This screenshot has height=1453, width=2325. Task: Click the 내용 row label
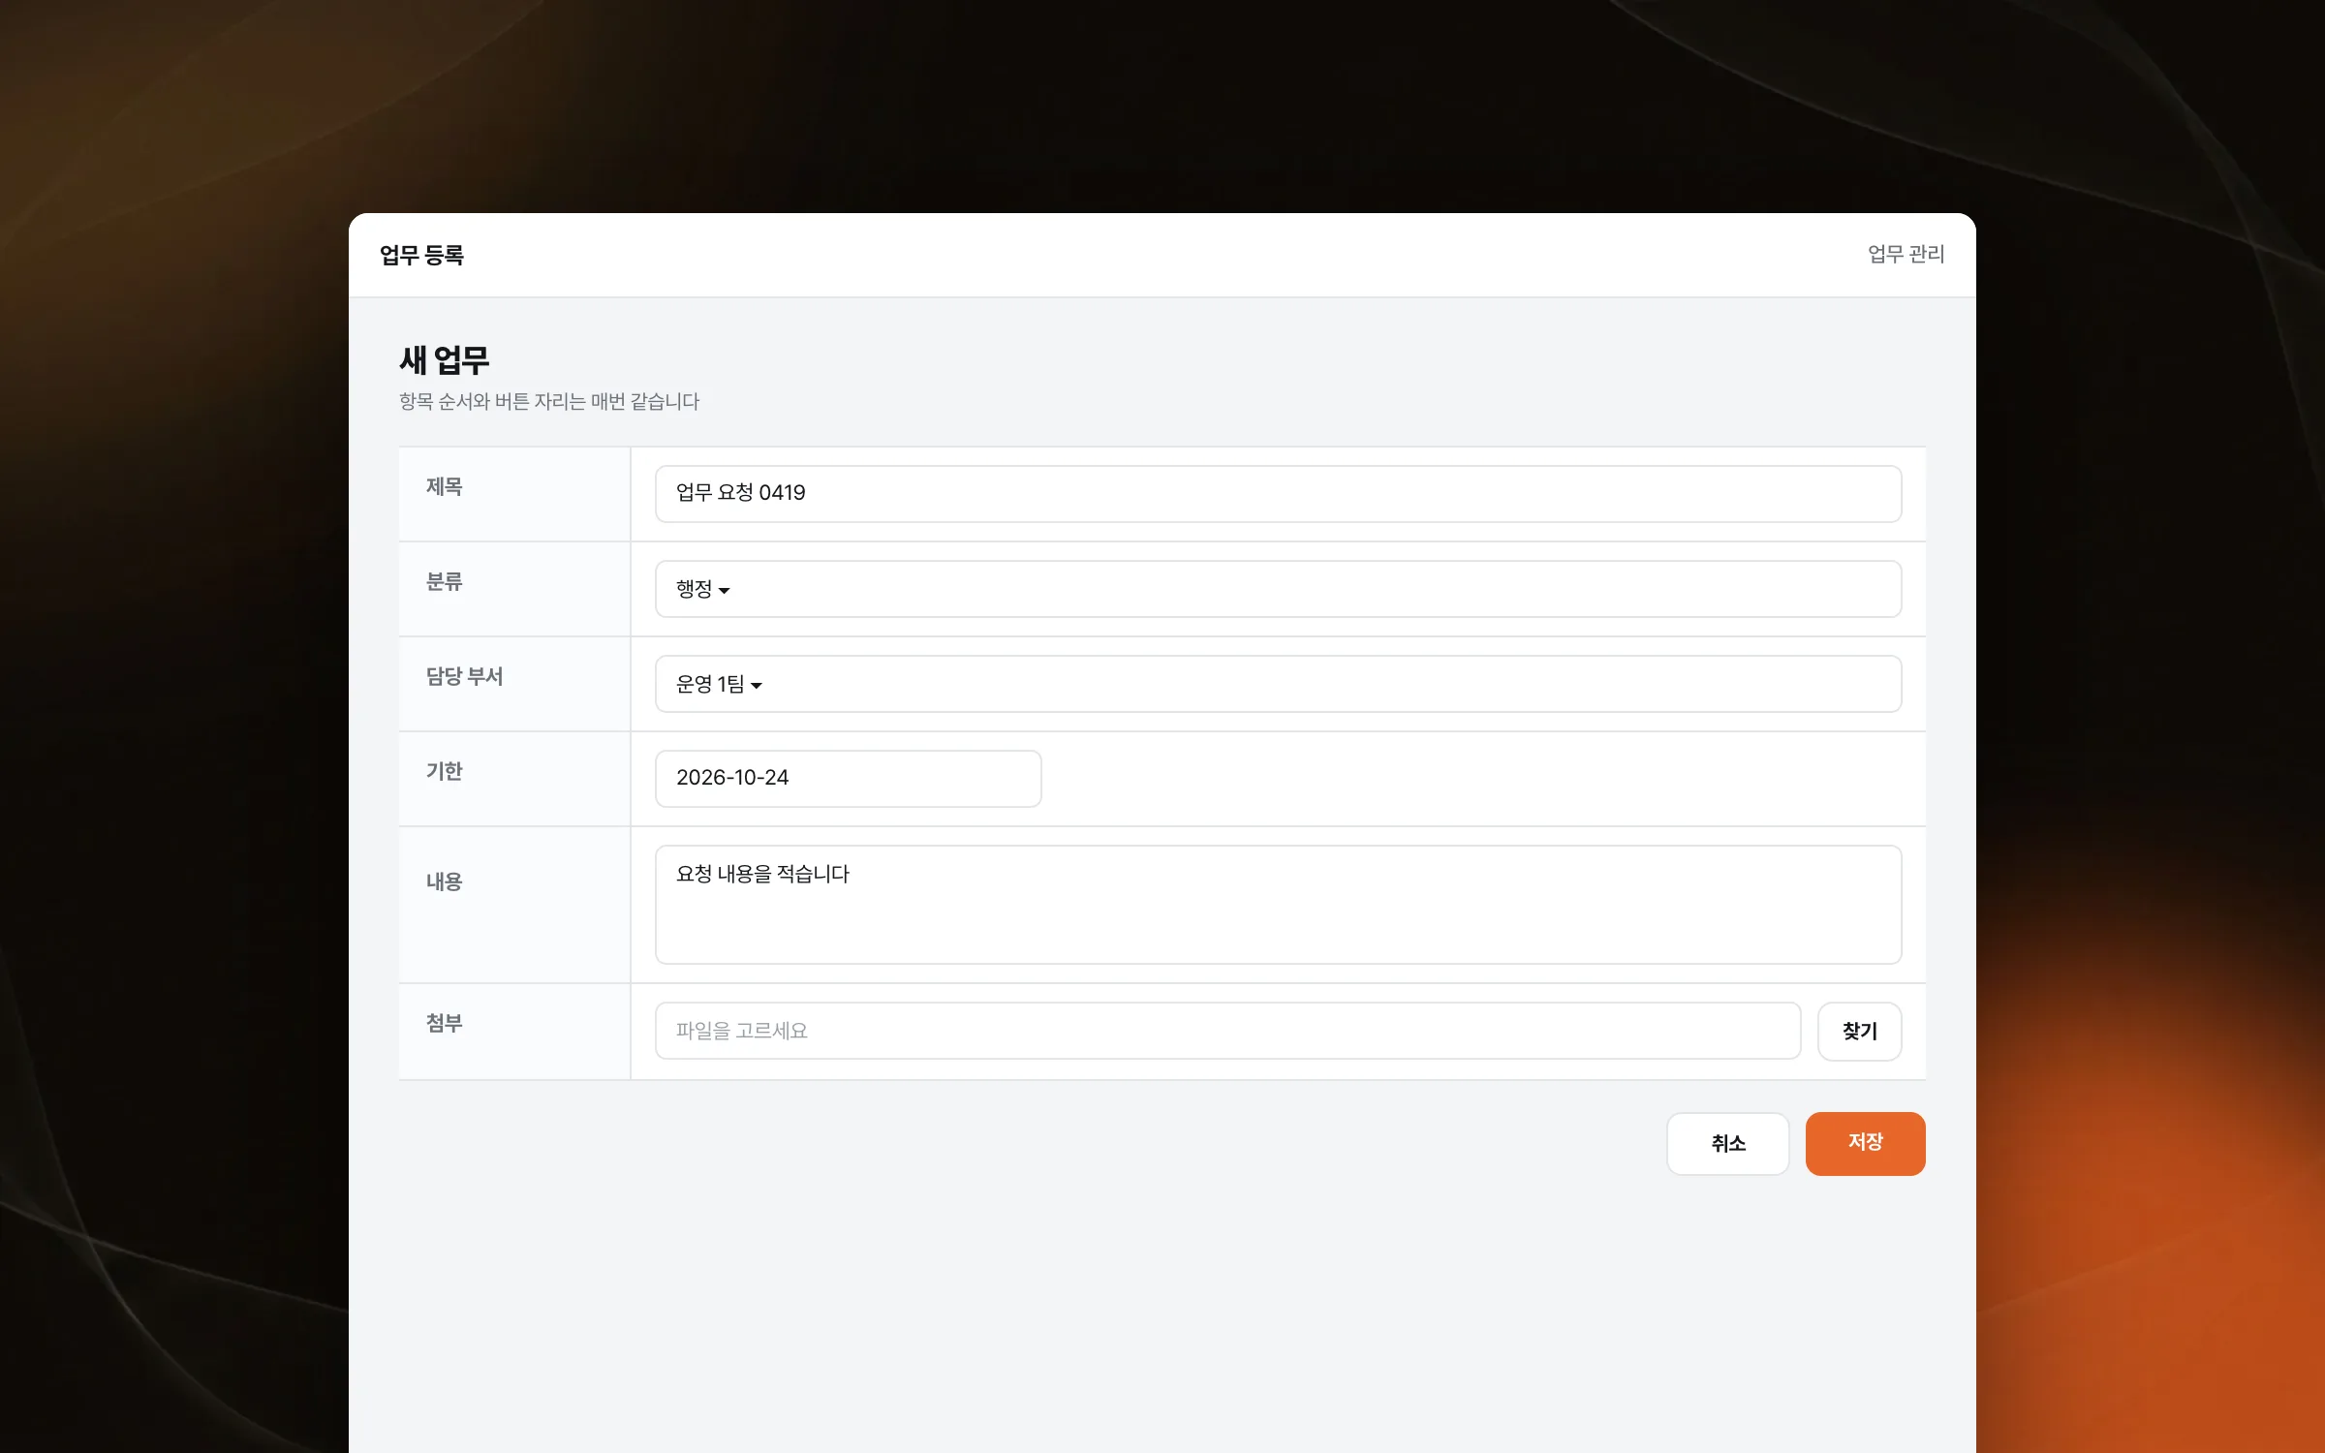point(445,882)
